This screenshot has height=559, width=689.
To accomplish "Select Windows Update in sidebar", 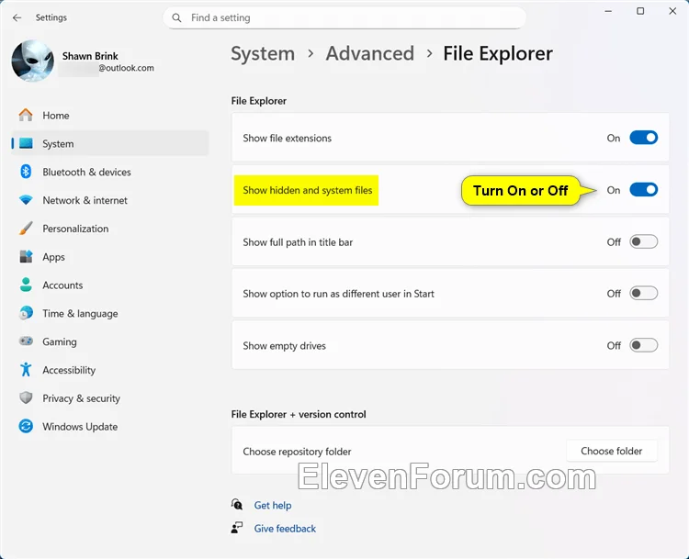I will pos(110,427).
